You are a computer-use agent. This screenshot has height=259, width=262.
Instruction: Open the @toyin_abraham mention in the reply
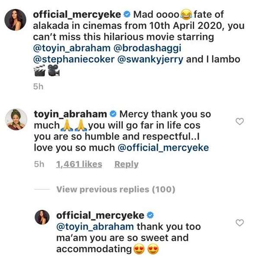pyautogui.click(x=95, y=226)
